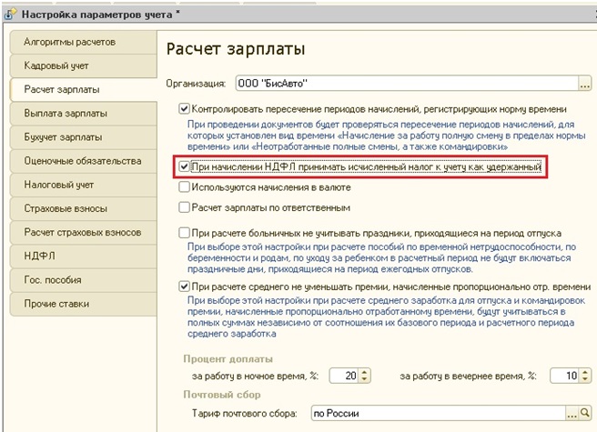Go to Выплата зарплаты tab
This screenshot has width=597, height=432.
click(x=83, y=113)
